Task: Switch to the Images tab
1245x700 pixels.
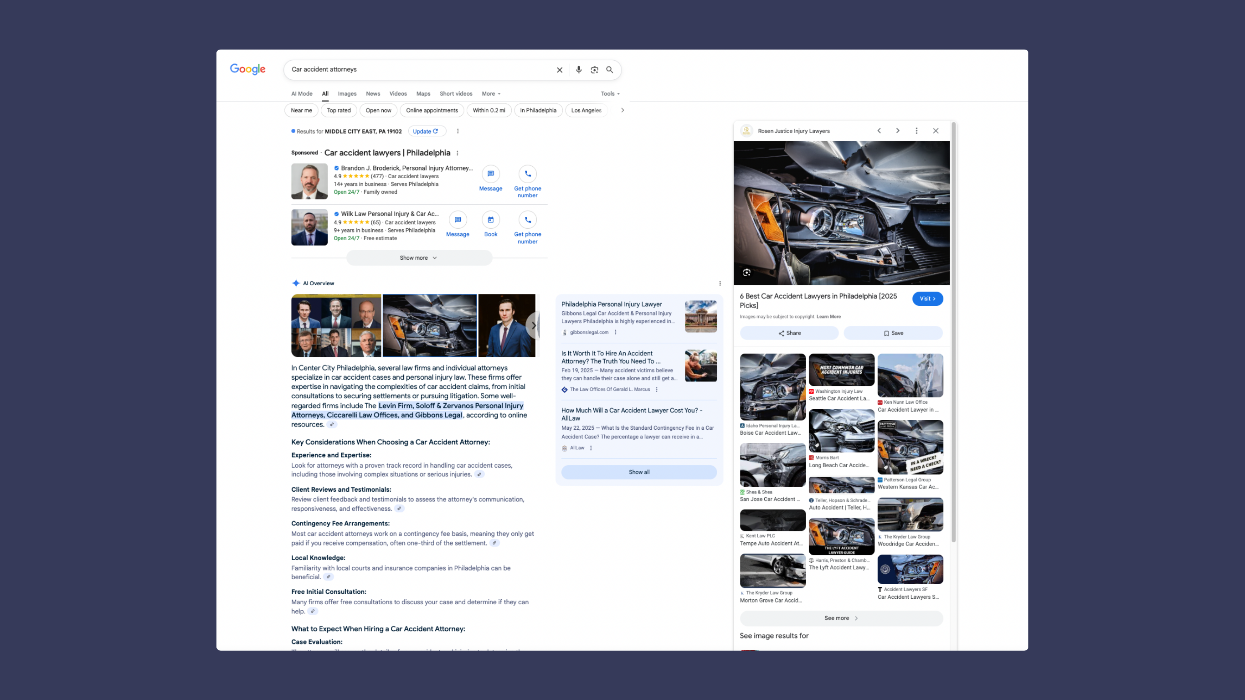Action: (347, 94)
